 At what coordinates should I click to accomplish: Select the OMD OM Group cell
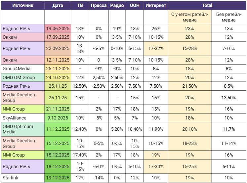pos(22,77)
